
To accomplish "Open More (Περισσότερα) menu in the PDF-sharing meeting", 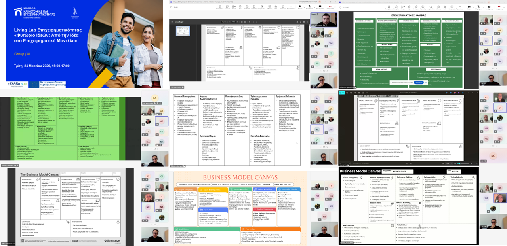I will (290, 6).
